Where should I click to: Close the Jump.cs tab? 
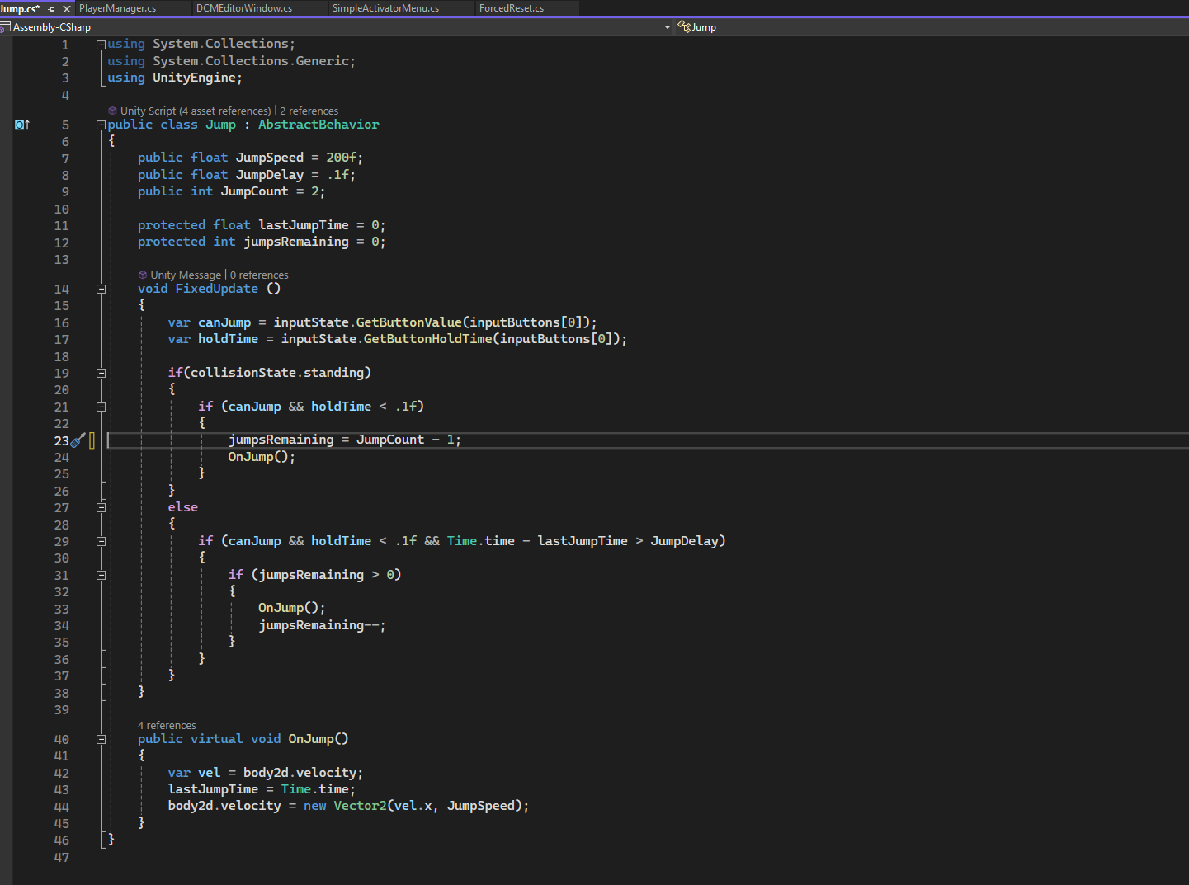tap(67, 8)
